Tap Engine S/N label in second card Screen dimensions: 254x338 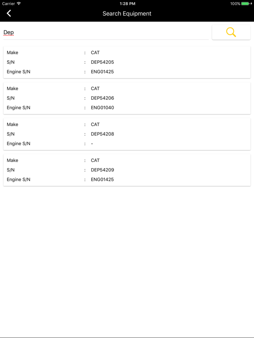point(19,107)
